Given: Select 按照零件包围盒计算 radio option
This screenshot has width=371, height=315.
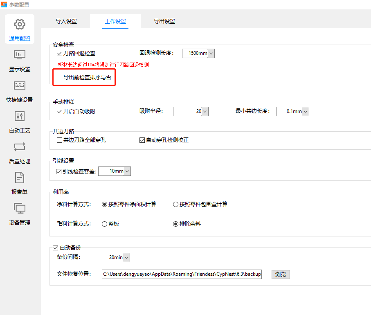Looking at the screenshot, I should 175,204.
